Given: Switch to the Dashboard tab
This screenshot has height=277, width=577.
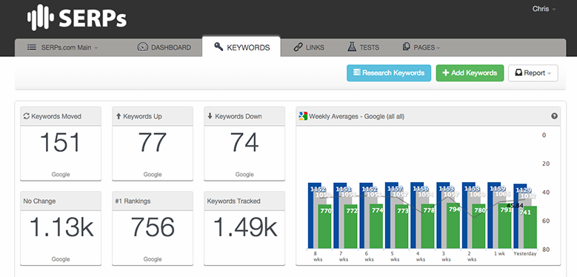Looking at the screenshot, I should coord(164,47).
